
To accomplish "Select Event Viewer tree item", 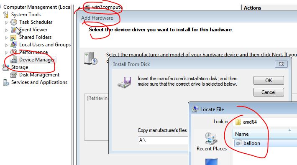I will point(33,30).
